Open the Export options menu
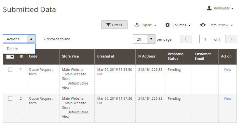 145,25
